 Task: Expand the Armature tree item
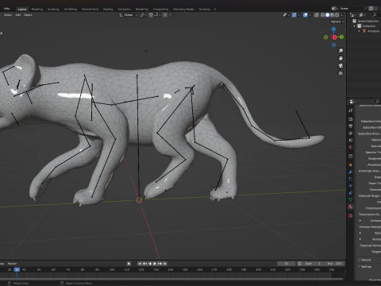(x=360, y=31)
